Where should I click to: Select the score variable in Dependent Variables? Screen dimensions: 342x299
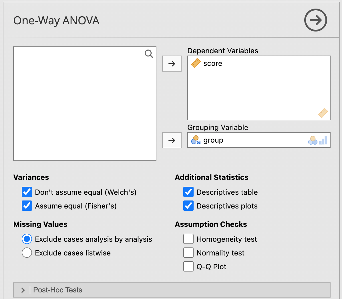click(x=213, y=64)
